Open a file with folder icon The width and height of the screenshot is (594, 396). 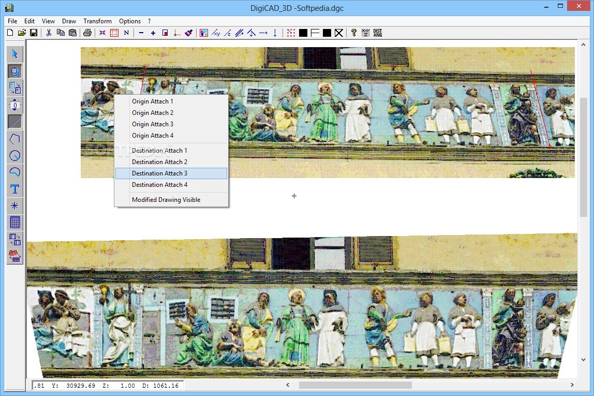point(22,33)
